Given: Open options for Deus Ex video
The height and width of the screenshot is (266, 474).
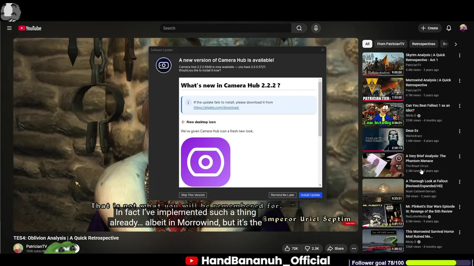Looking at the screenshot, I should click(460, 131).
